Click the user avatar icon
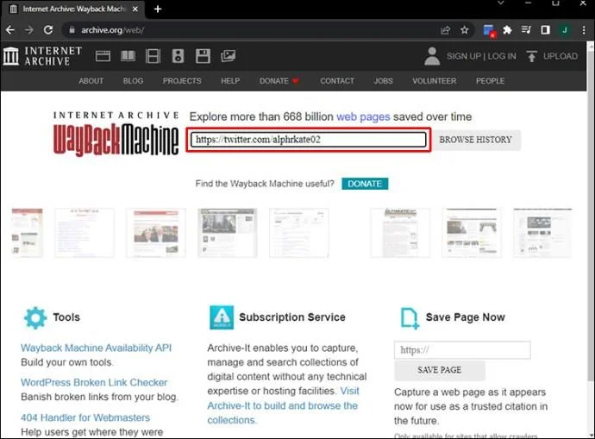Screen dimensions: 595x439 coord(432,56)
